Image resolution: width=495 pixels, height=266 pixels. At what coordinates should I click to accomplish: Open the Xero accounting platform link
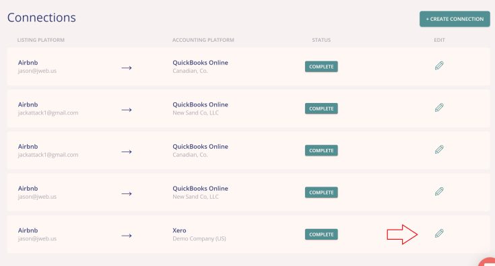tap(179, 230)
